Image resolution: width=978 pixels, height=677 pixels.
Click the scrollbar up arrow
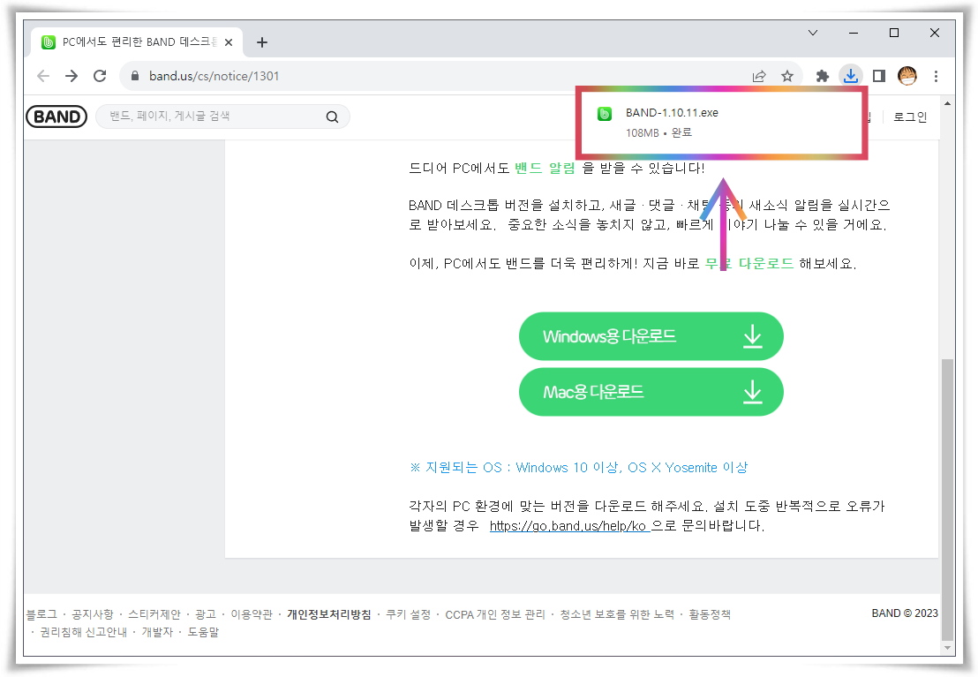(x=947, y=103)
